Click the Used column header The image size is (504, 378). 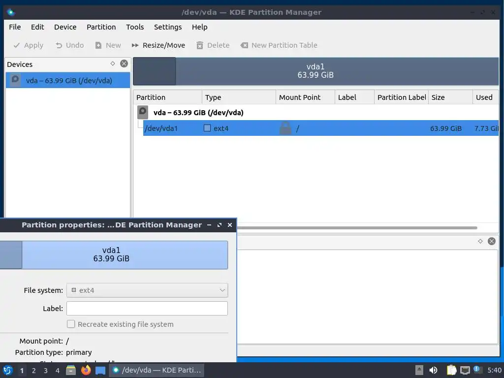pos(486,97)
